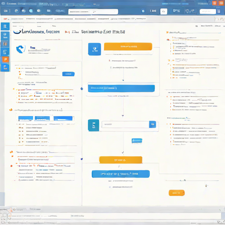Click the shield icon in the top toolbar

coord(187,11)
